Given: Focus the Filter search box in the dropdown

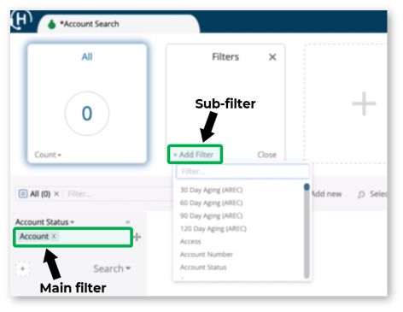Looking at the screenshot, I should pyautogui.click(x=242, y=172).
